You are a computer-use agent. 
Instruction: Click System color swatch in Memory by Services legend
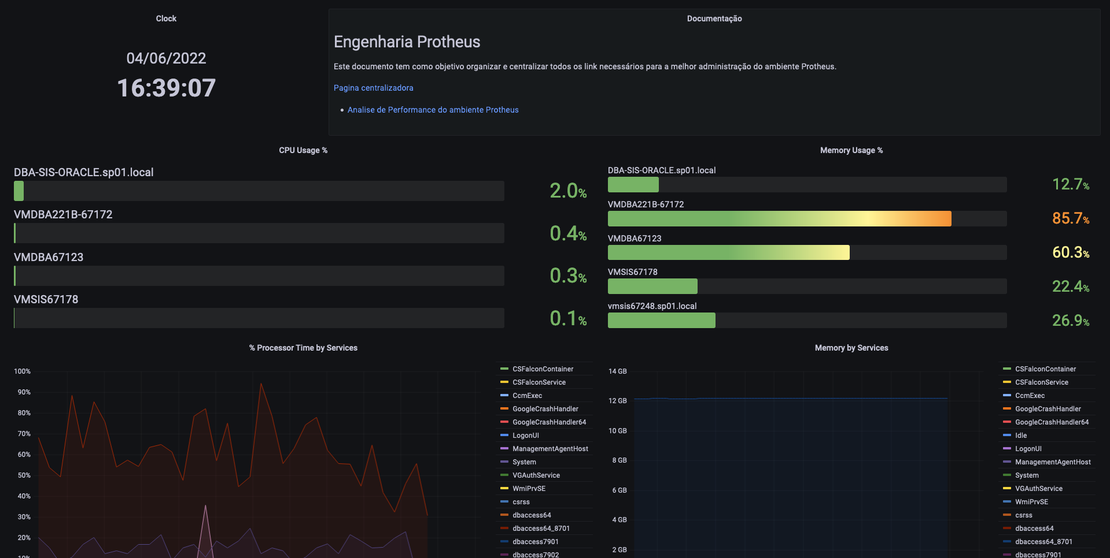point(1007,475)
